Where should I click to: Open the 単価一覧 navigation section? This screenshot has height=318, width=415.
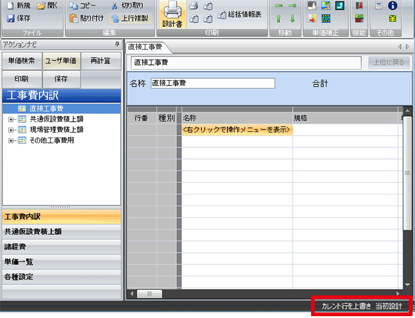click(x=61, y=262)
